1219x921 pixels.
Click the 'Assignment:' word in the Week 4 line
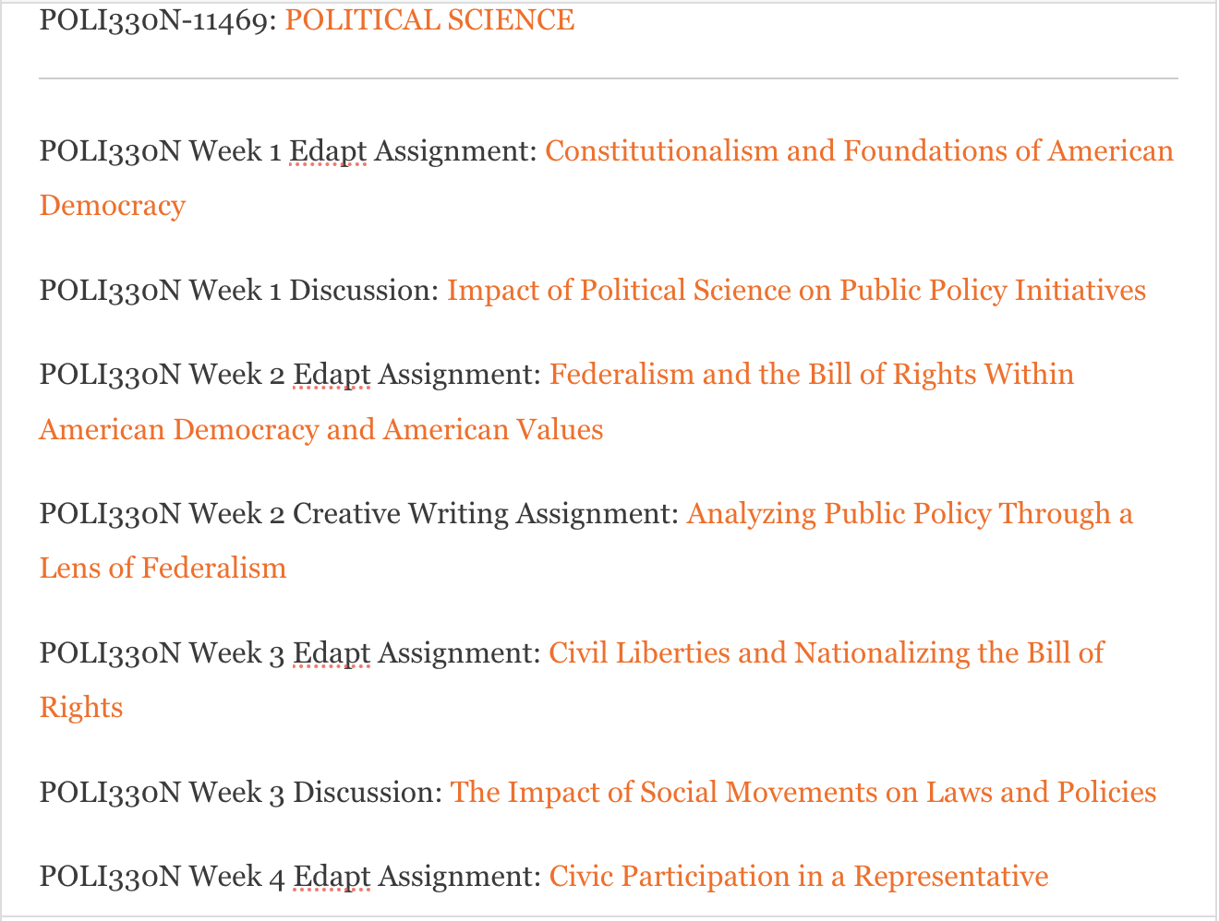pyautogui.click(x=459, y=876)
